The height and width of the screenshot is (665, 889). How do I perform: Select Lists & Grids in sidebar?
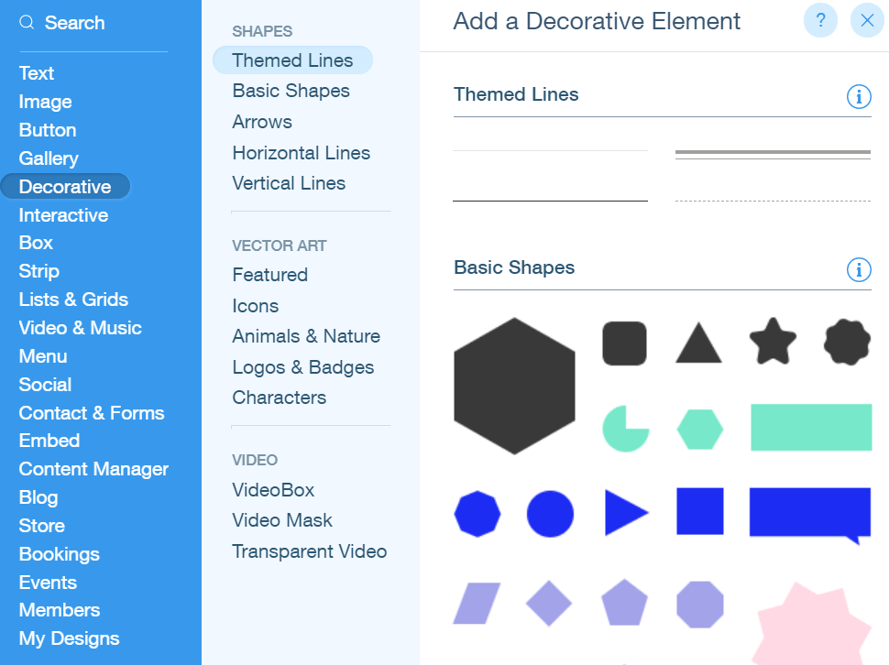click(73, 300)
